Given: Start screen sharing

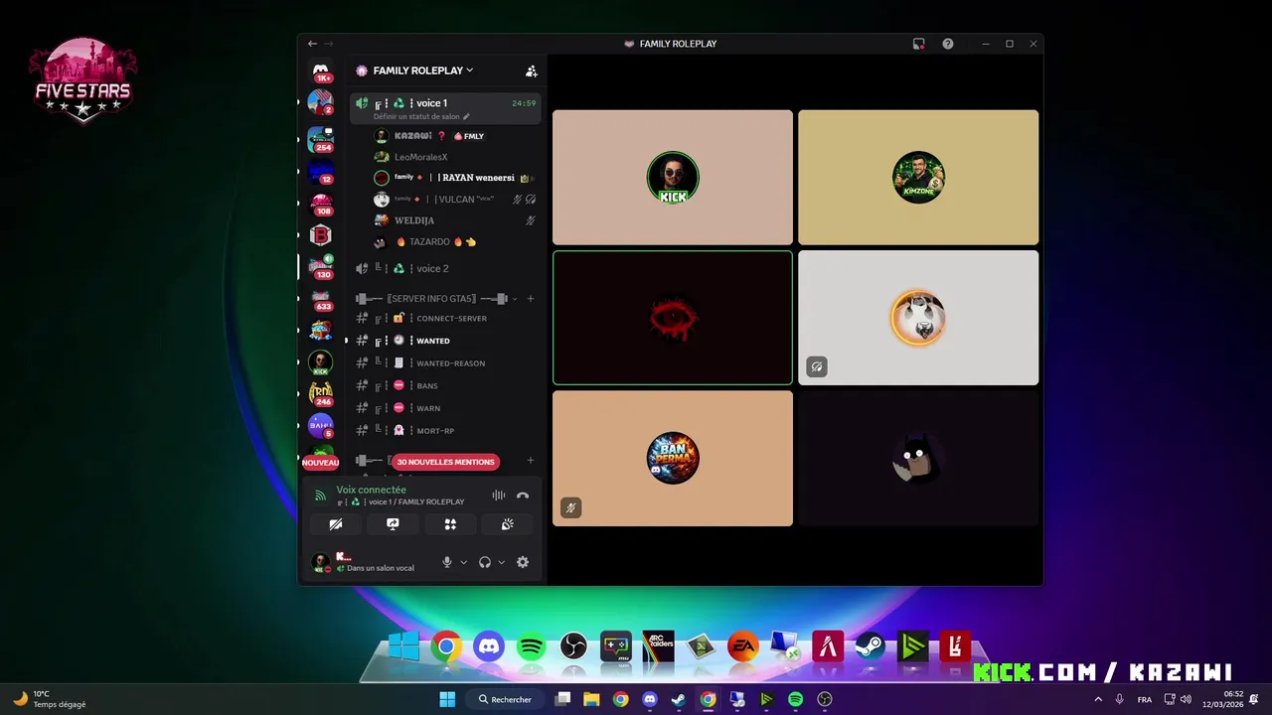Looking at the screenshot, I should coord(393,524).
